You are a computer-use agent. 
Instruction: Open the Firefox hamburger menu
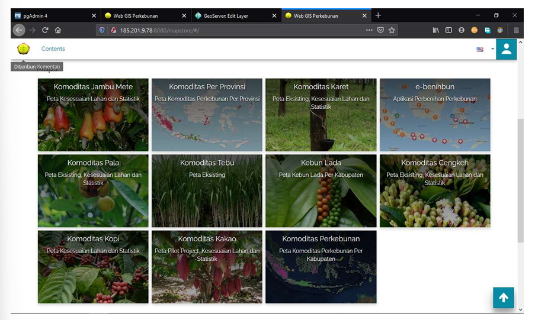tap(516, 30)
